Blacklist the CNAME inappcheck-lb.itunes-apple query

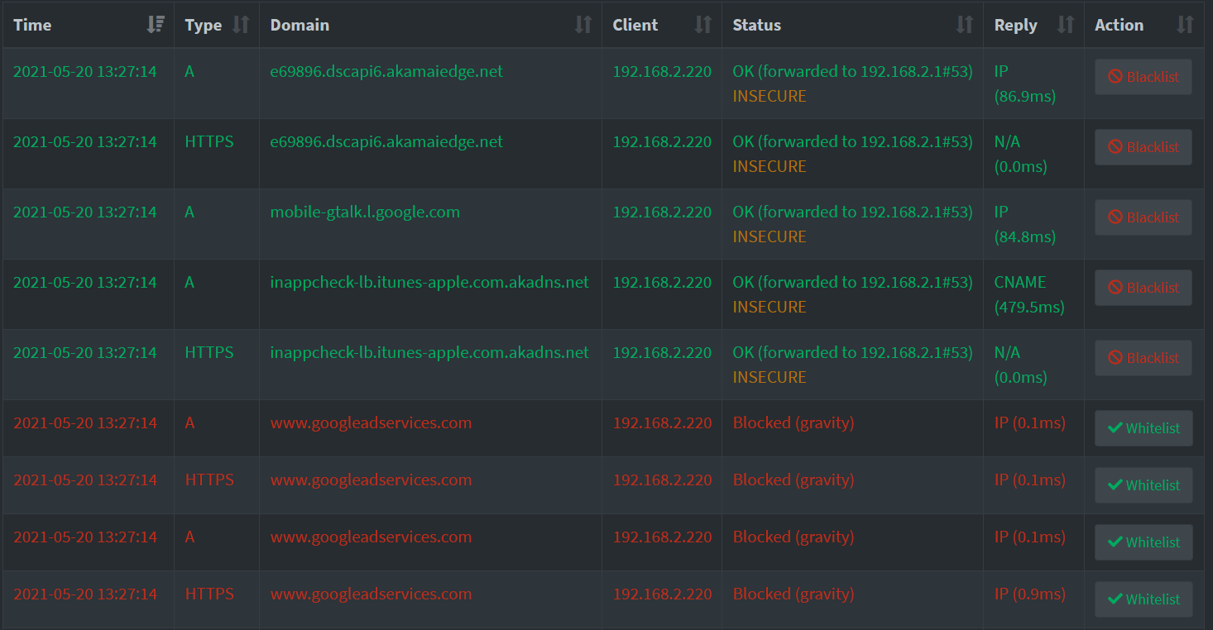coord(1143,288)
